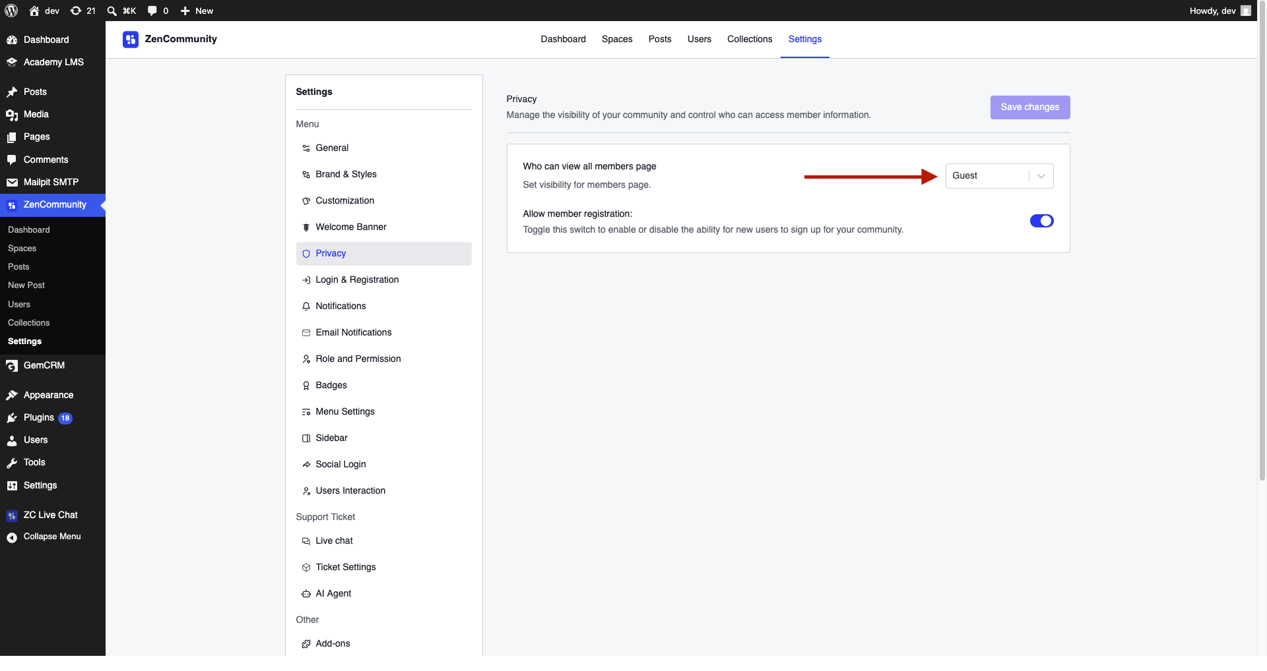This screenshot has height=671, width=1267.
Task: Switch to the Posts top tab
Action: (x=660, y=40)
